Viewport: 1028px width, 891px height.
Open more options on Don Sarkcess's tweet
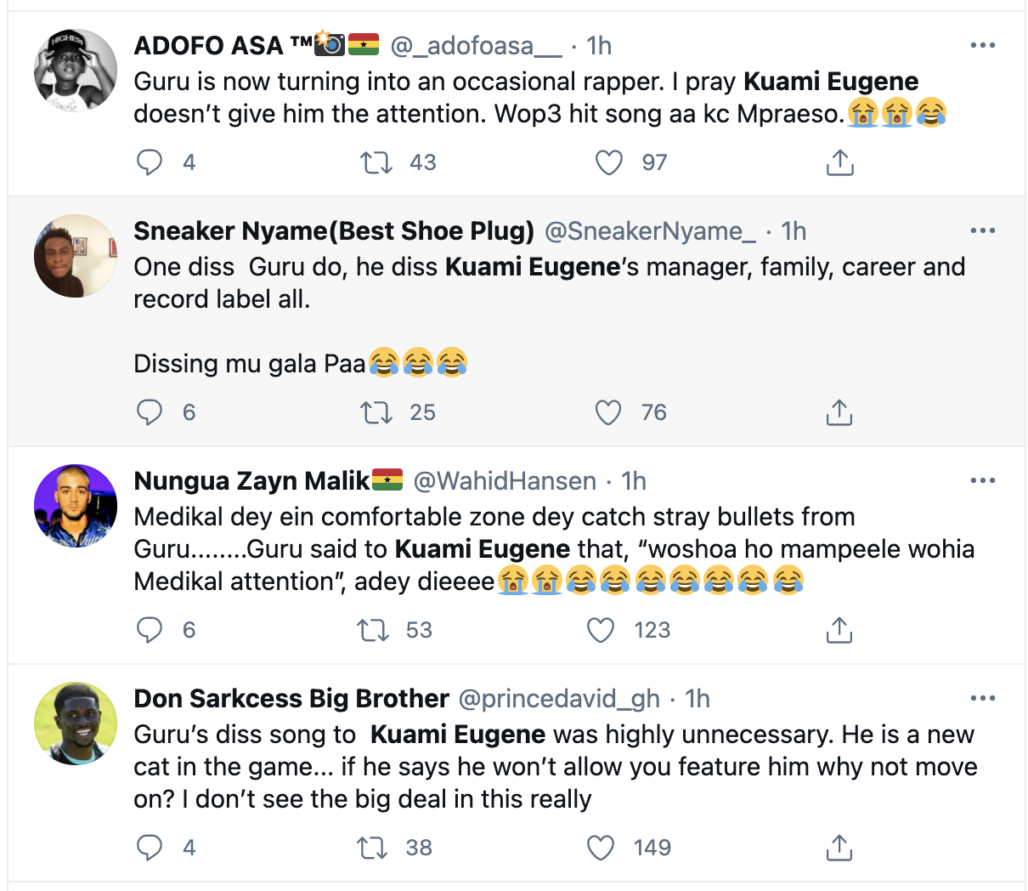pos(982,699)
